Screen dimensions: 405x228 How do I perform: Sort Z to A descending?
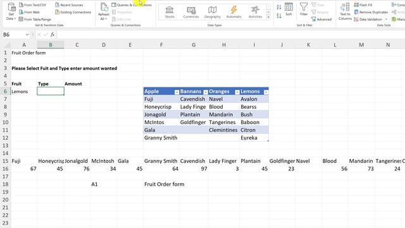[279, 15]
